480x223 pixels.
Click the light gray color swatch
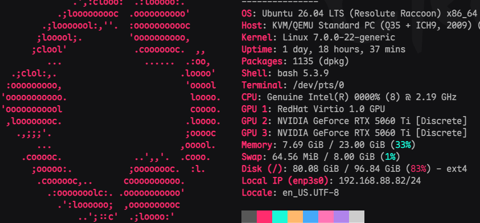pos(356,217)
